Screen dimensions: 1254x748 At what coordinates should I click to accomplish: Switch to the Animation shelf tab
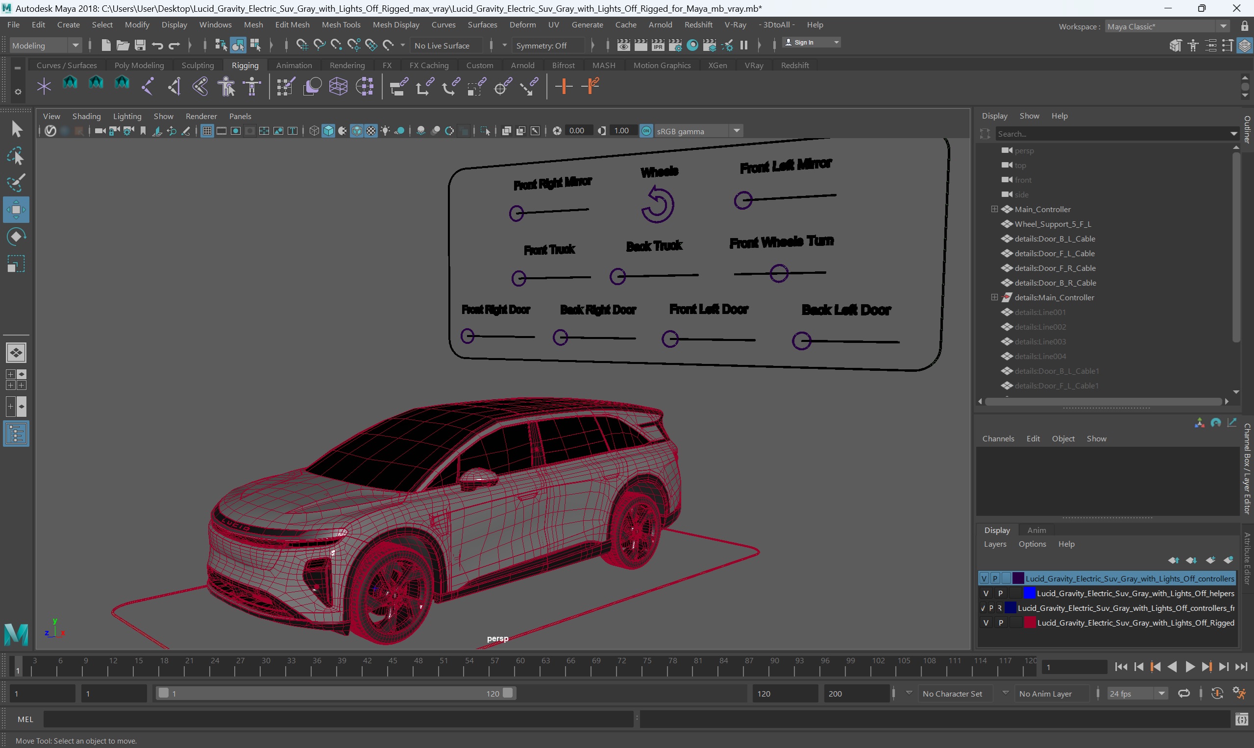(x=294, y=66)
